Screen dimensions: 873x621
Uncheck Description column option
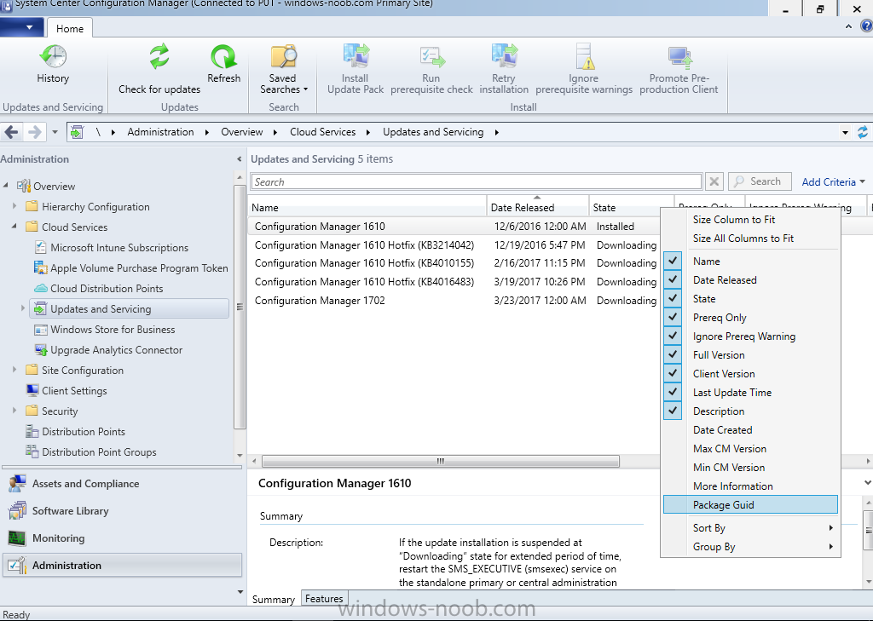tap(673, 411)
